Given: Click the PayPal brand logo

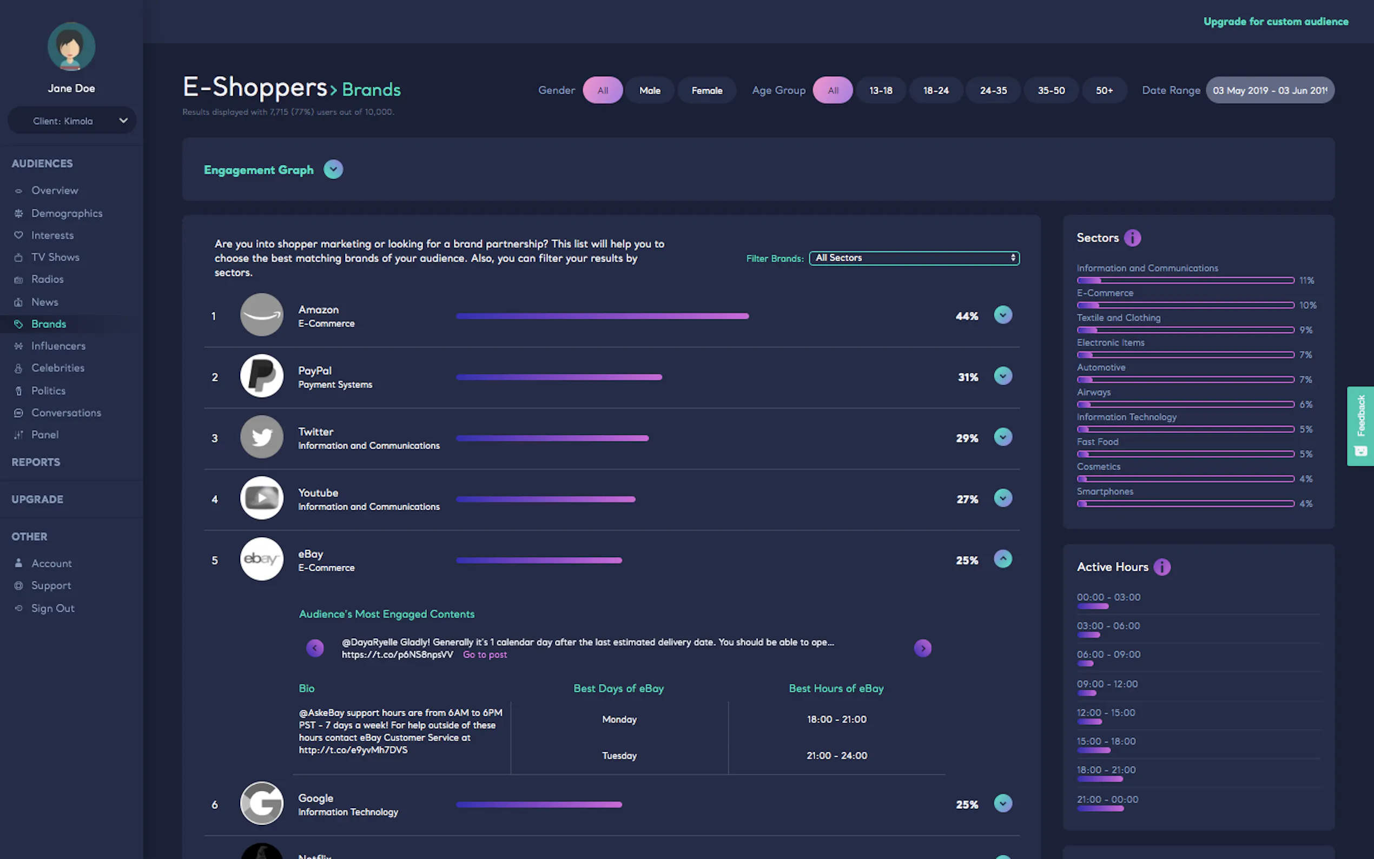Looking at the screenshot, I should (x=261, y=376).
